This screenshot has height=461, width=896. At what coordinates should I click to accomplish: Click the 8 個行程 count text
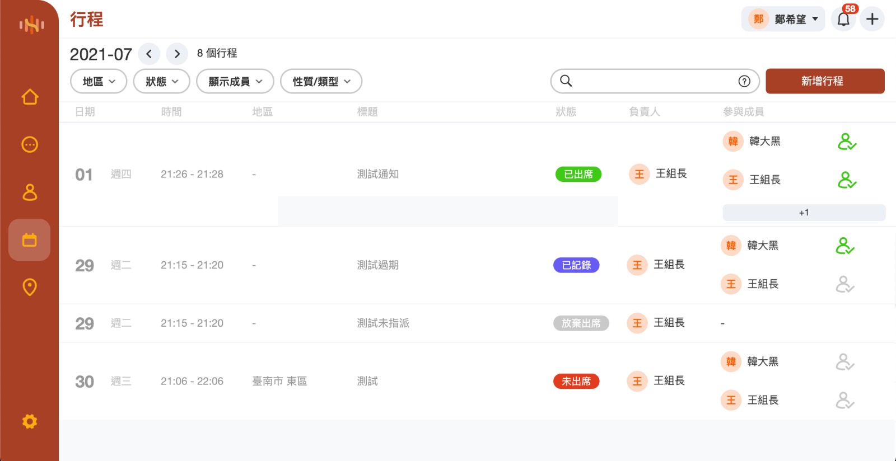(x=217, y=53)
